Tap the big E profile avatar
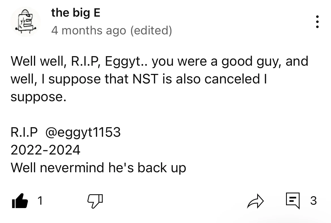This screenshot has width=331, height=223. (x=25, y=22)
